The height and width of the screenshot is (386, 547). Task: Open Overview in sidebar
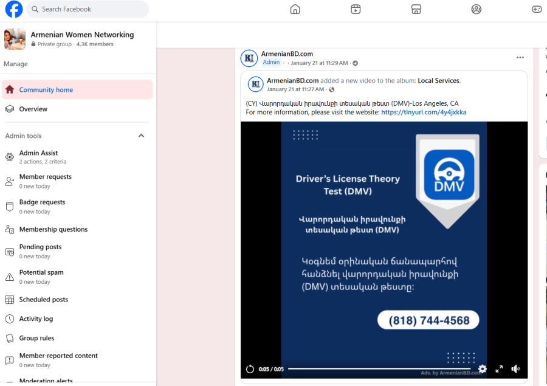(33, 109)
